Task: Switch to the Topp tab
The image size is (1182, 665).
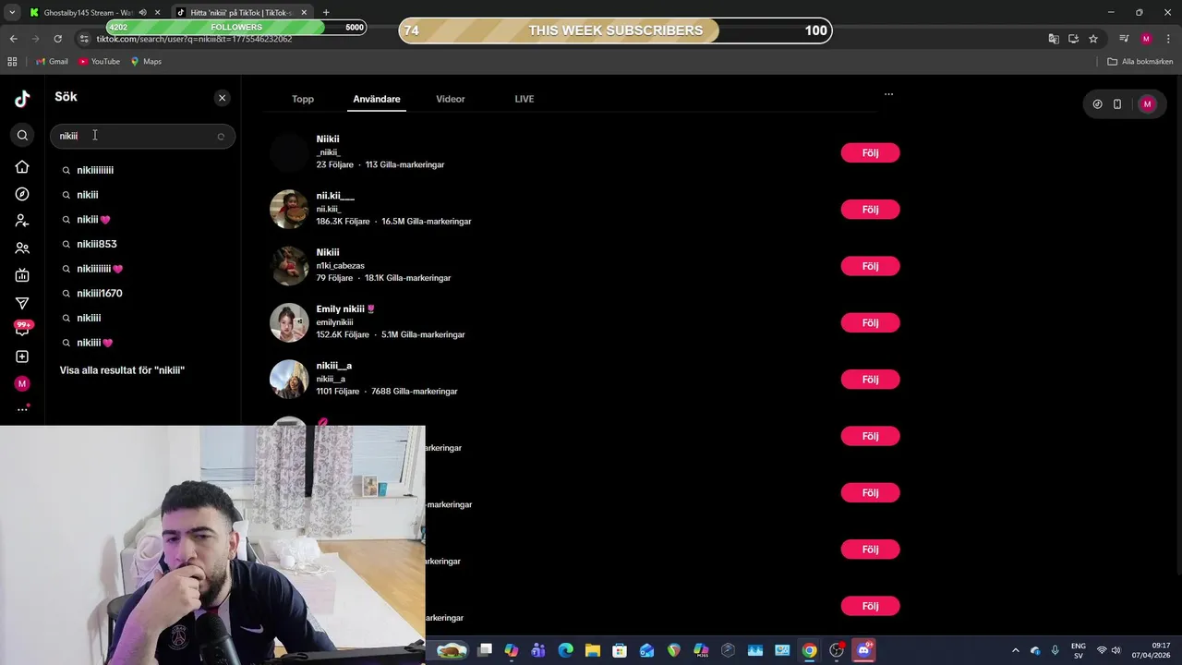Action: pos(303,99)
